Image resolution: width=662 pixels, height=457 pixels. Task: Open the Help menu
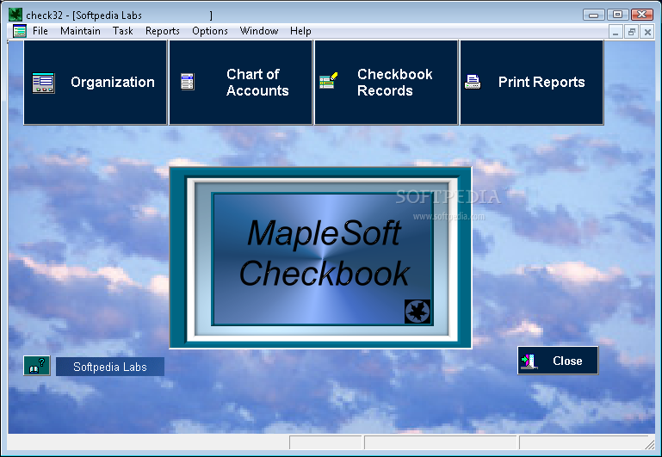tap(300, 31)
